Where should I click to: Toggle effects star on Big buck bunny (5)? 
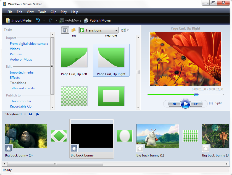(9, 148)
